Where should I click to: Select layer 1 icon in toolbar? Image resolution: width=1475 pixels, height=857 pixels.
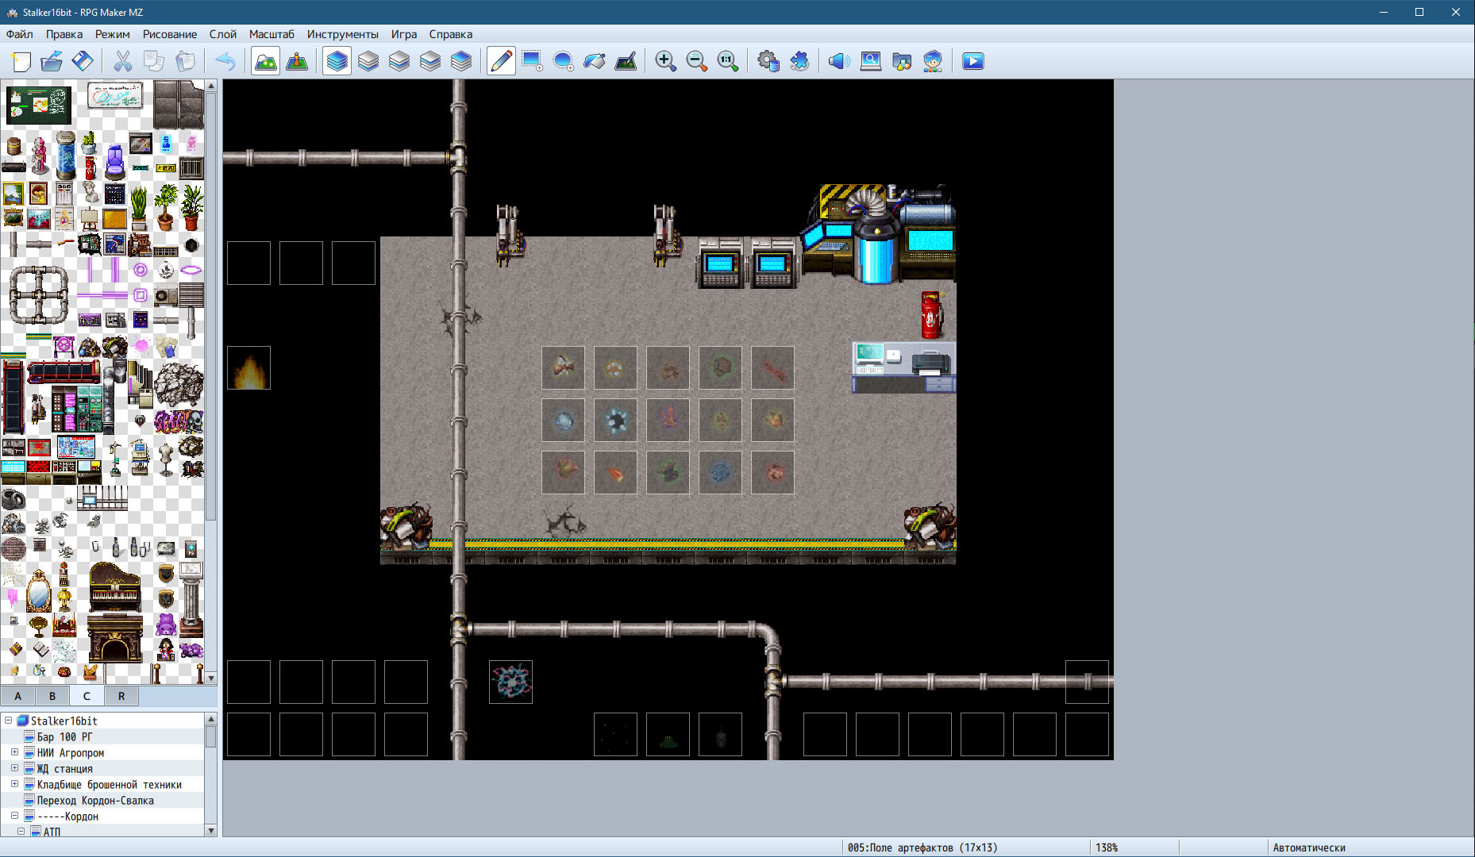click(368, 61)
